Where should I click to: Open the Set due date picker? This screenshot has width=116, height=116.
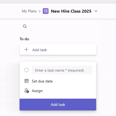(42, 81)
